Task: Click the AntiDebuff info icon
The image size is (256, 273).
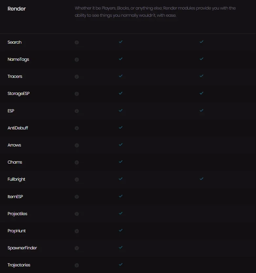Action: pos(77,128)
